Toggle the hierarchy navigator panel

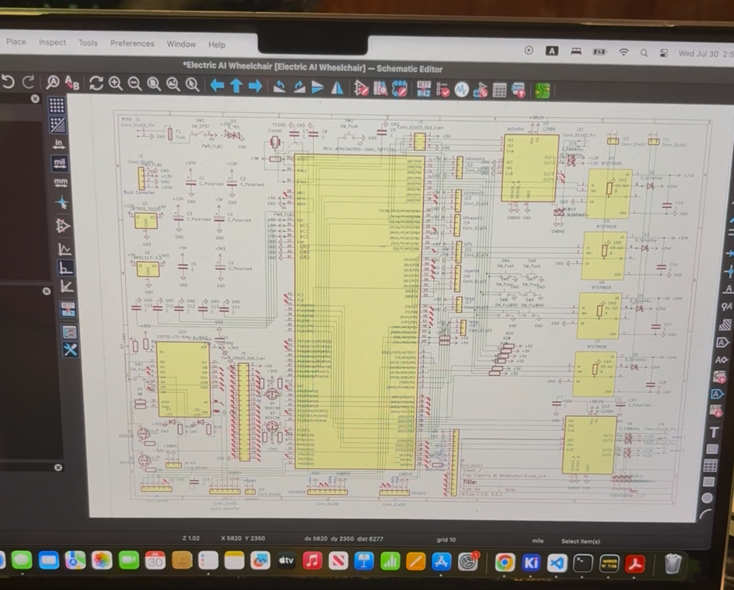(x=69, y=331)
